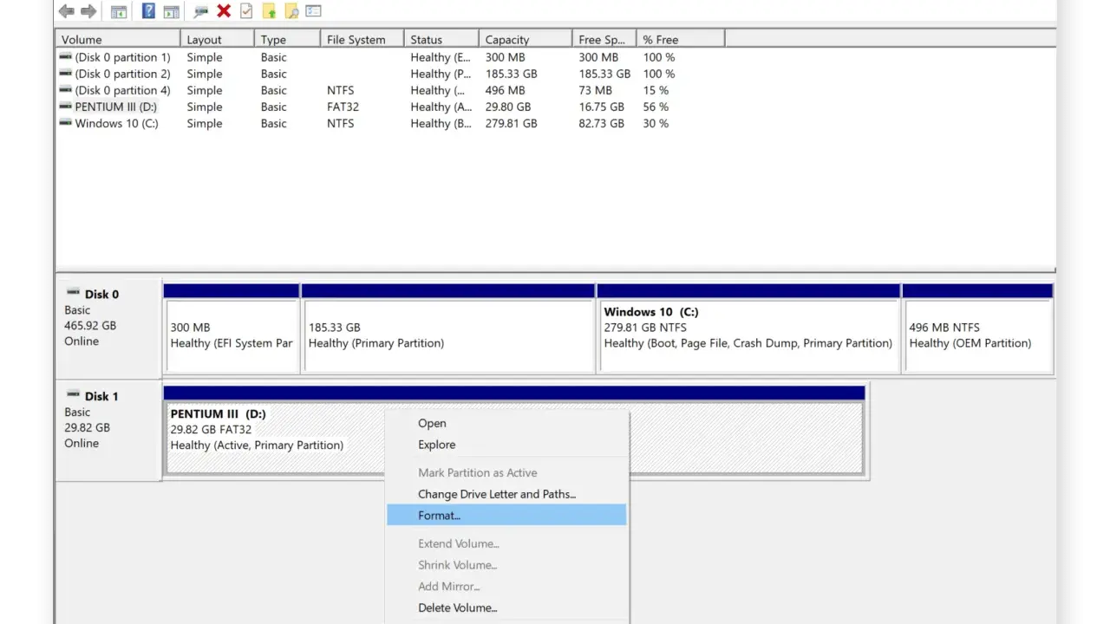Click the volume icon for PENTIUM III (D:)
Screen dimensions: 1110x624
65,107
